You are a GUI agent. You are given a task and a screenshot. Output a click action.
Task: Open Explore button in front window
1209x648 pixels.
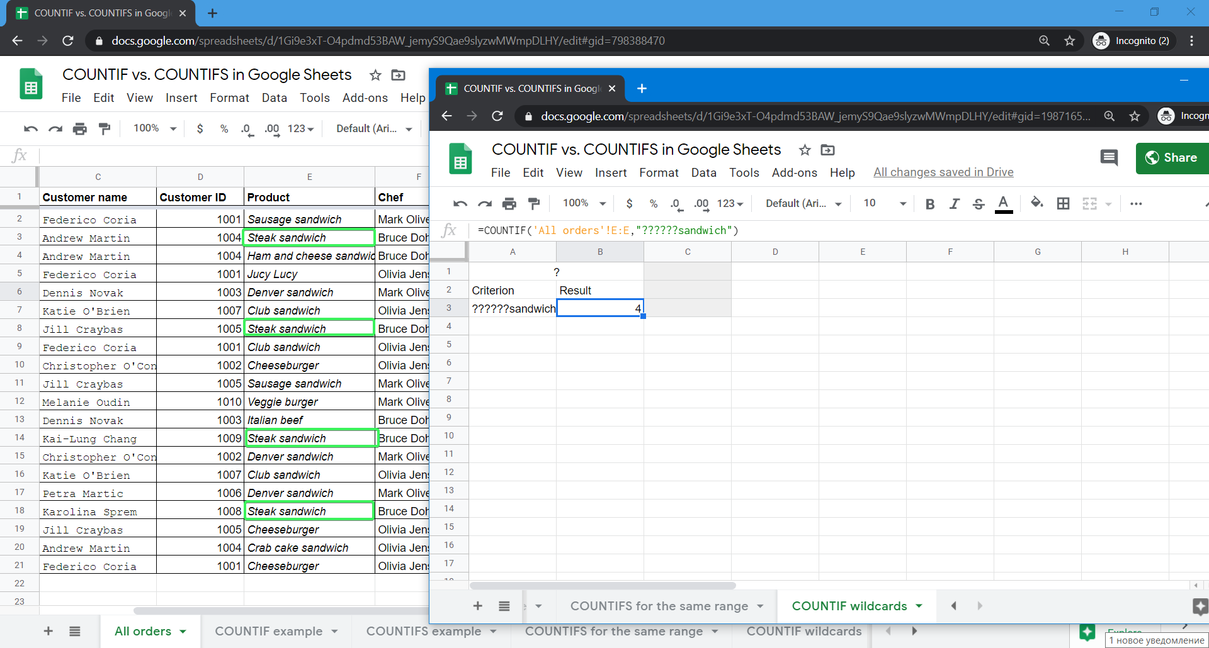(1200, 606)
